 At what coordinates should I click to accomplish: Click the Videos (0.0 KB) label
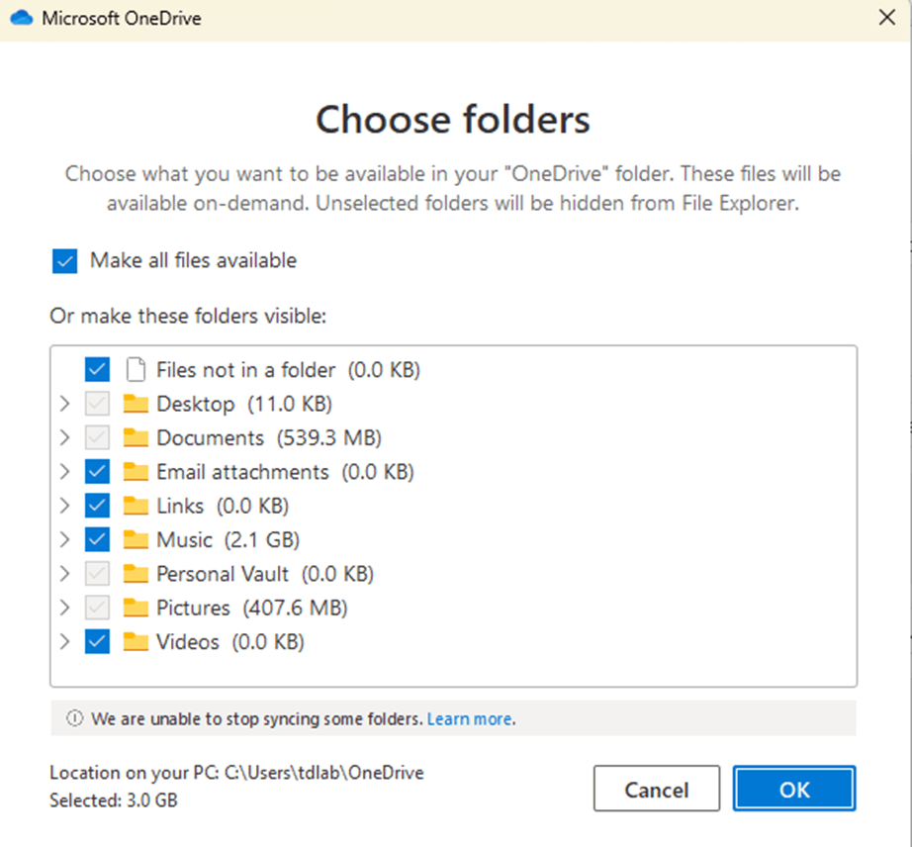[x=230, y=641]
